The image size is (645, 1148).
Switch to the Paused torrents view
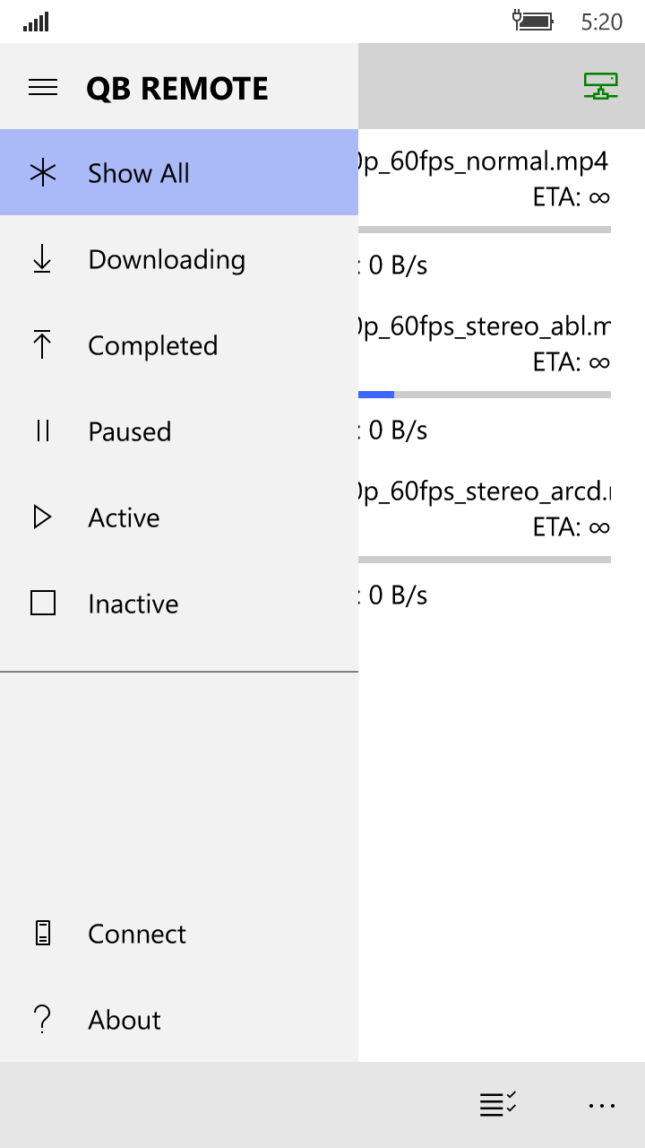click(x=129, y=430)
